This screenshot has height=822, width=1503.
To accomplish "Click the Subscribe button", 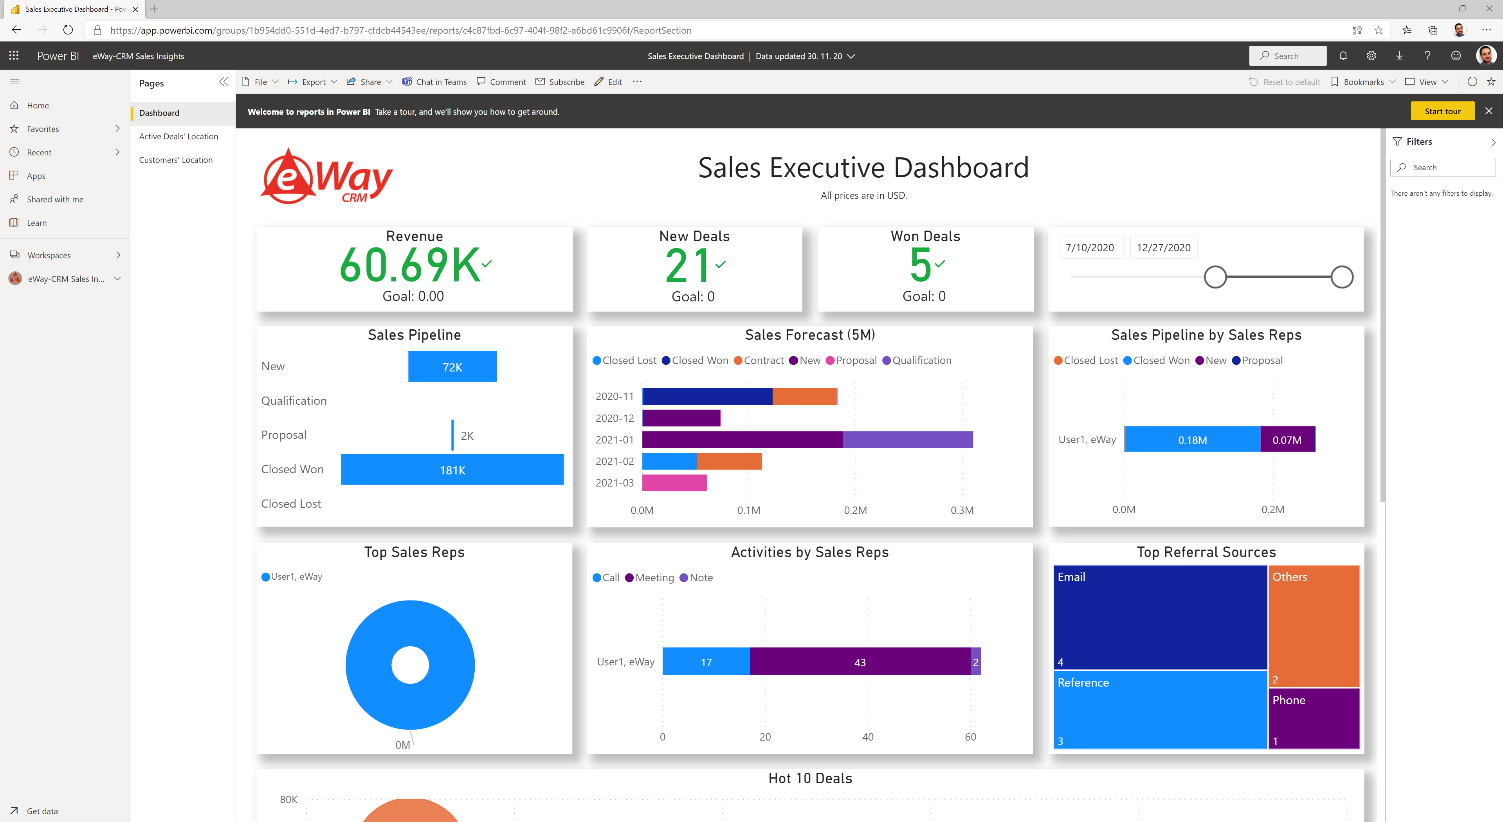I will point(560,82).
